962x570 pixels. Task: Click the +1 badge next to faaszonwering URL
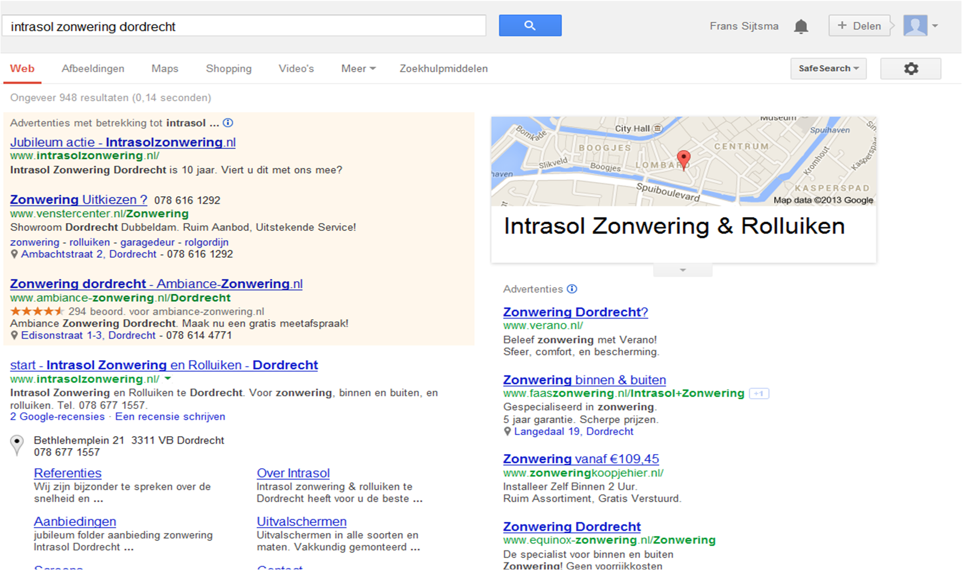click(x=759, y=394)
